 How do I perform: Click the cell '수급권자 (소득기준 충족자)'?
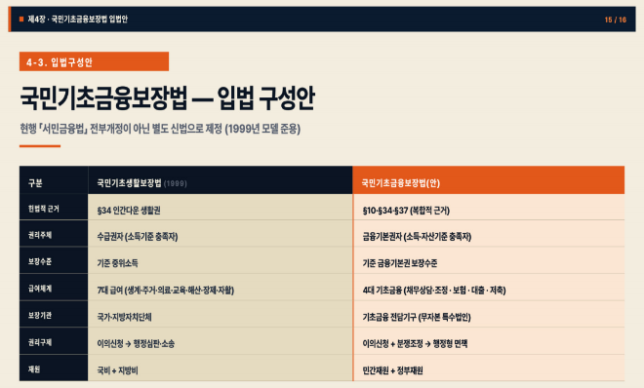tap(221, 234)
